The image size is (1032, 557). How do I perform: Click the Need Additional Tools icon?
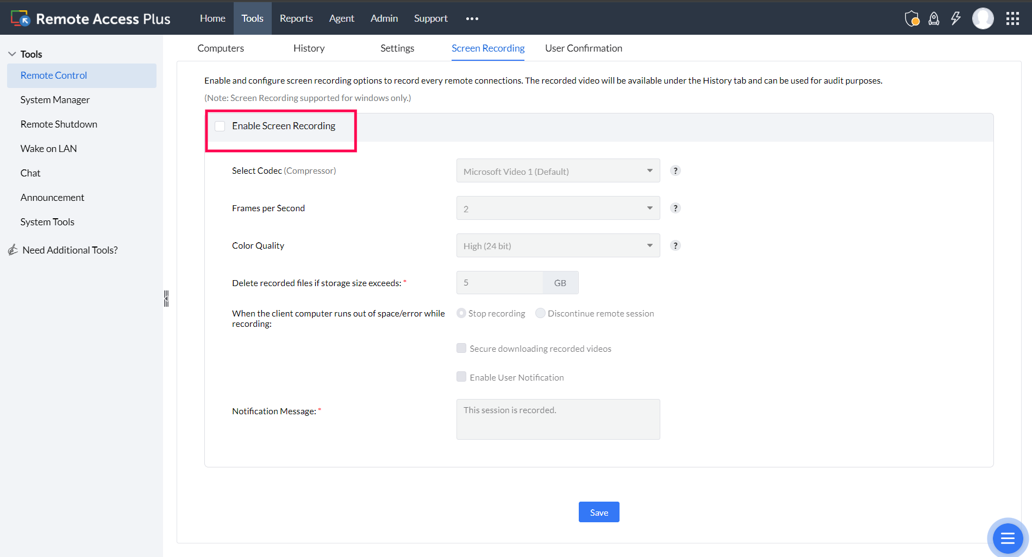tap(13, 250)
